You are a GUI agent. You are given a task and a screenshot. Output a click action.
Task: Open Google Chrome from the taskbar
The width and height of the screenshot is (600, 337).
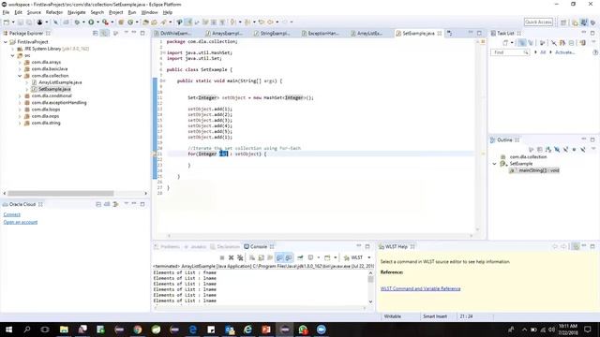pos(138,330)
